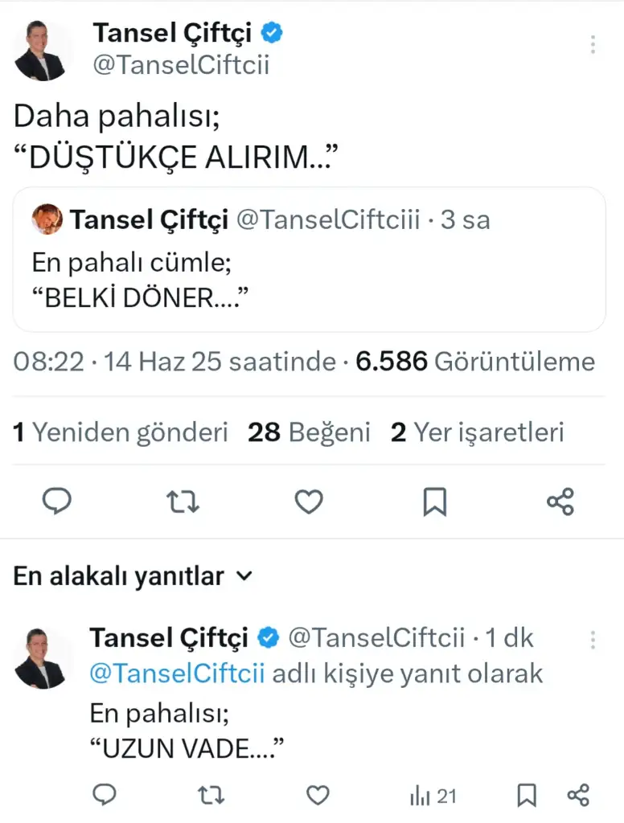624x823 pixels.
Task: Repost the "UZUN VADE" reply
Action: (x=211, y=795)
